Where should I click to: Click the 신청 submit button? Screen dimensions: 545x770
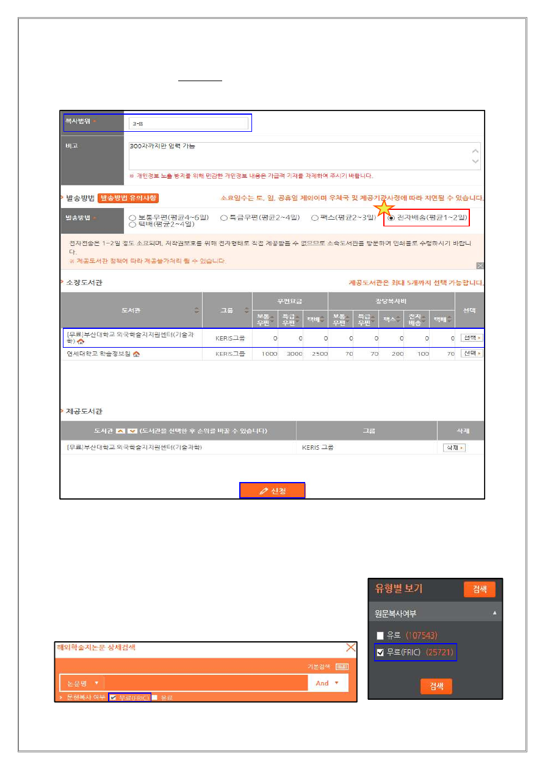click(x=272, y=491)
